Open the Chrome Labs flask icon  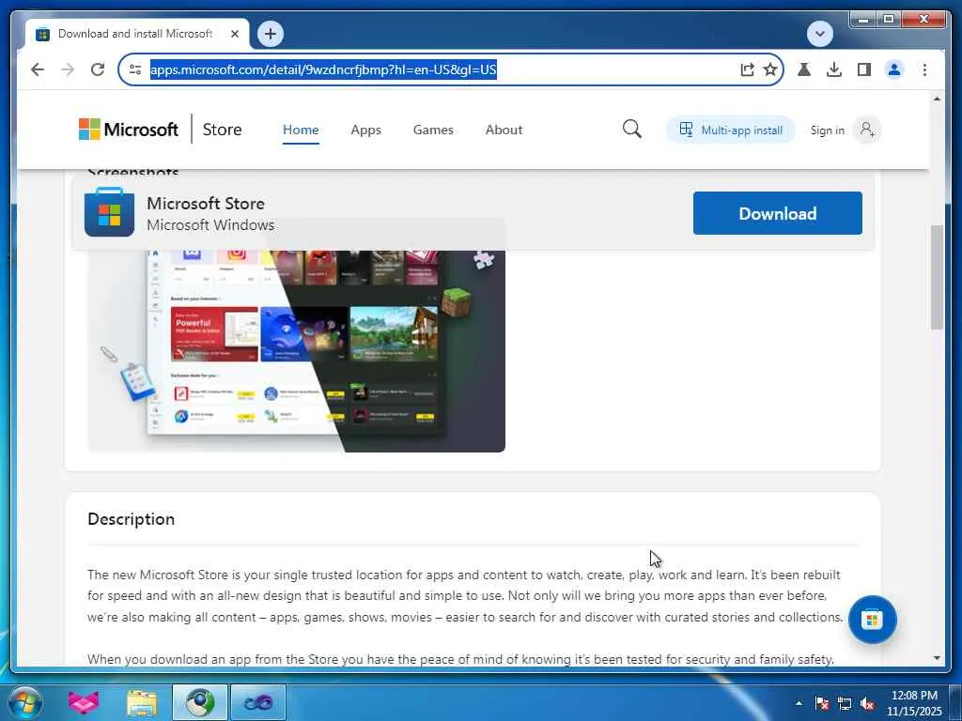point(804,69)
